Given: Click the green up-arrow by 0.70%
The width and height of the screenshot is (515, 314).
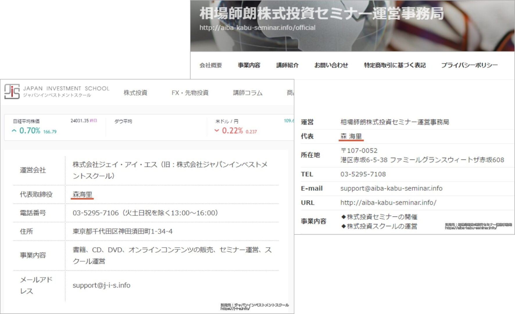Looking at the screenshot, I should [14, 131].
